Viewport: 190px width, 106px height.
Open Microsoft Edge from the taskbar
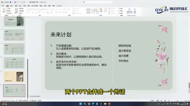click(93, 104)
